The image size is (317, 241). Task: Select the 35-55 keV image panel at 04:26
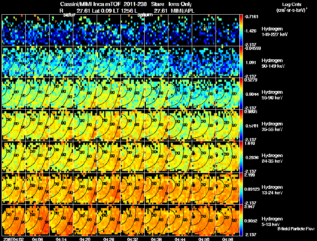109,125
